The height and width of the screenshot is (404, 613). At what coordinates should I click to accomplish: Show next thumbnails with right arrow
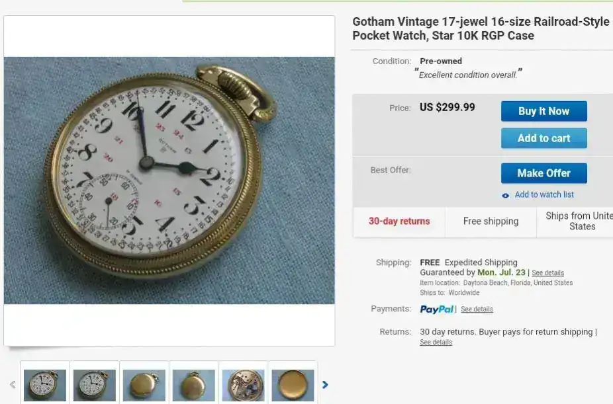point(325,385)
